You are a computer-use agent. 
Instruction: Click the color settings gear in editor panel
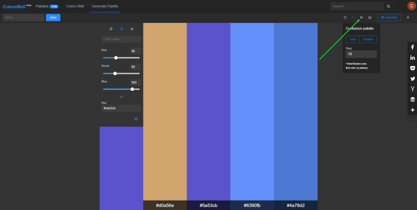pos(121,29)
